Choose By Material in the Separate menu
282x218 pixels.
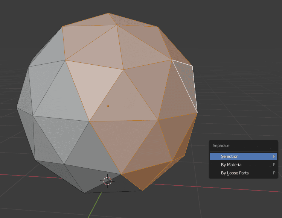point(244,165)
